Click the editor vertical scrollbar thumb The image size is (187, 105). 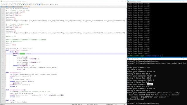126,33
